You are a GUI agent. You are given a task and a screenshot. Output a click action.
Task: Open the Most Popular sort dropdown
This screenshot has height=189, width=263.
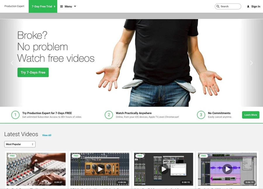20,144
